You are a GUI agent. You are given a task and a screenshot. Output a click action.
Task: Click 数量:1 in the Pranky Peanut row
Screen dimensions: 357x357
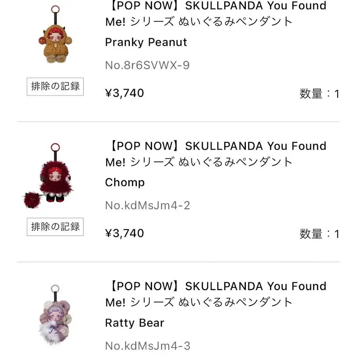coord(319,94)
